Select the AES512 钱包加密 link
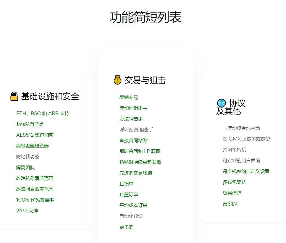The width and height of the screenshot is (286, 243). [x=35, y=135]
